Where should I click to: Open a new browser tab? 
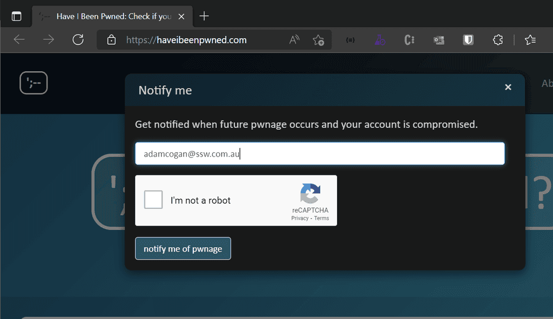(204, 16)
